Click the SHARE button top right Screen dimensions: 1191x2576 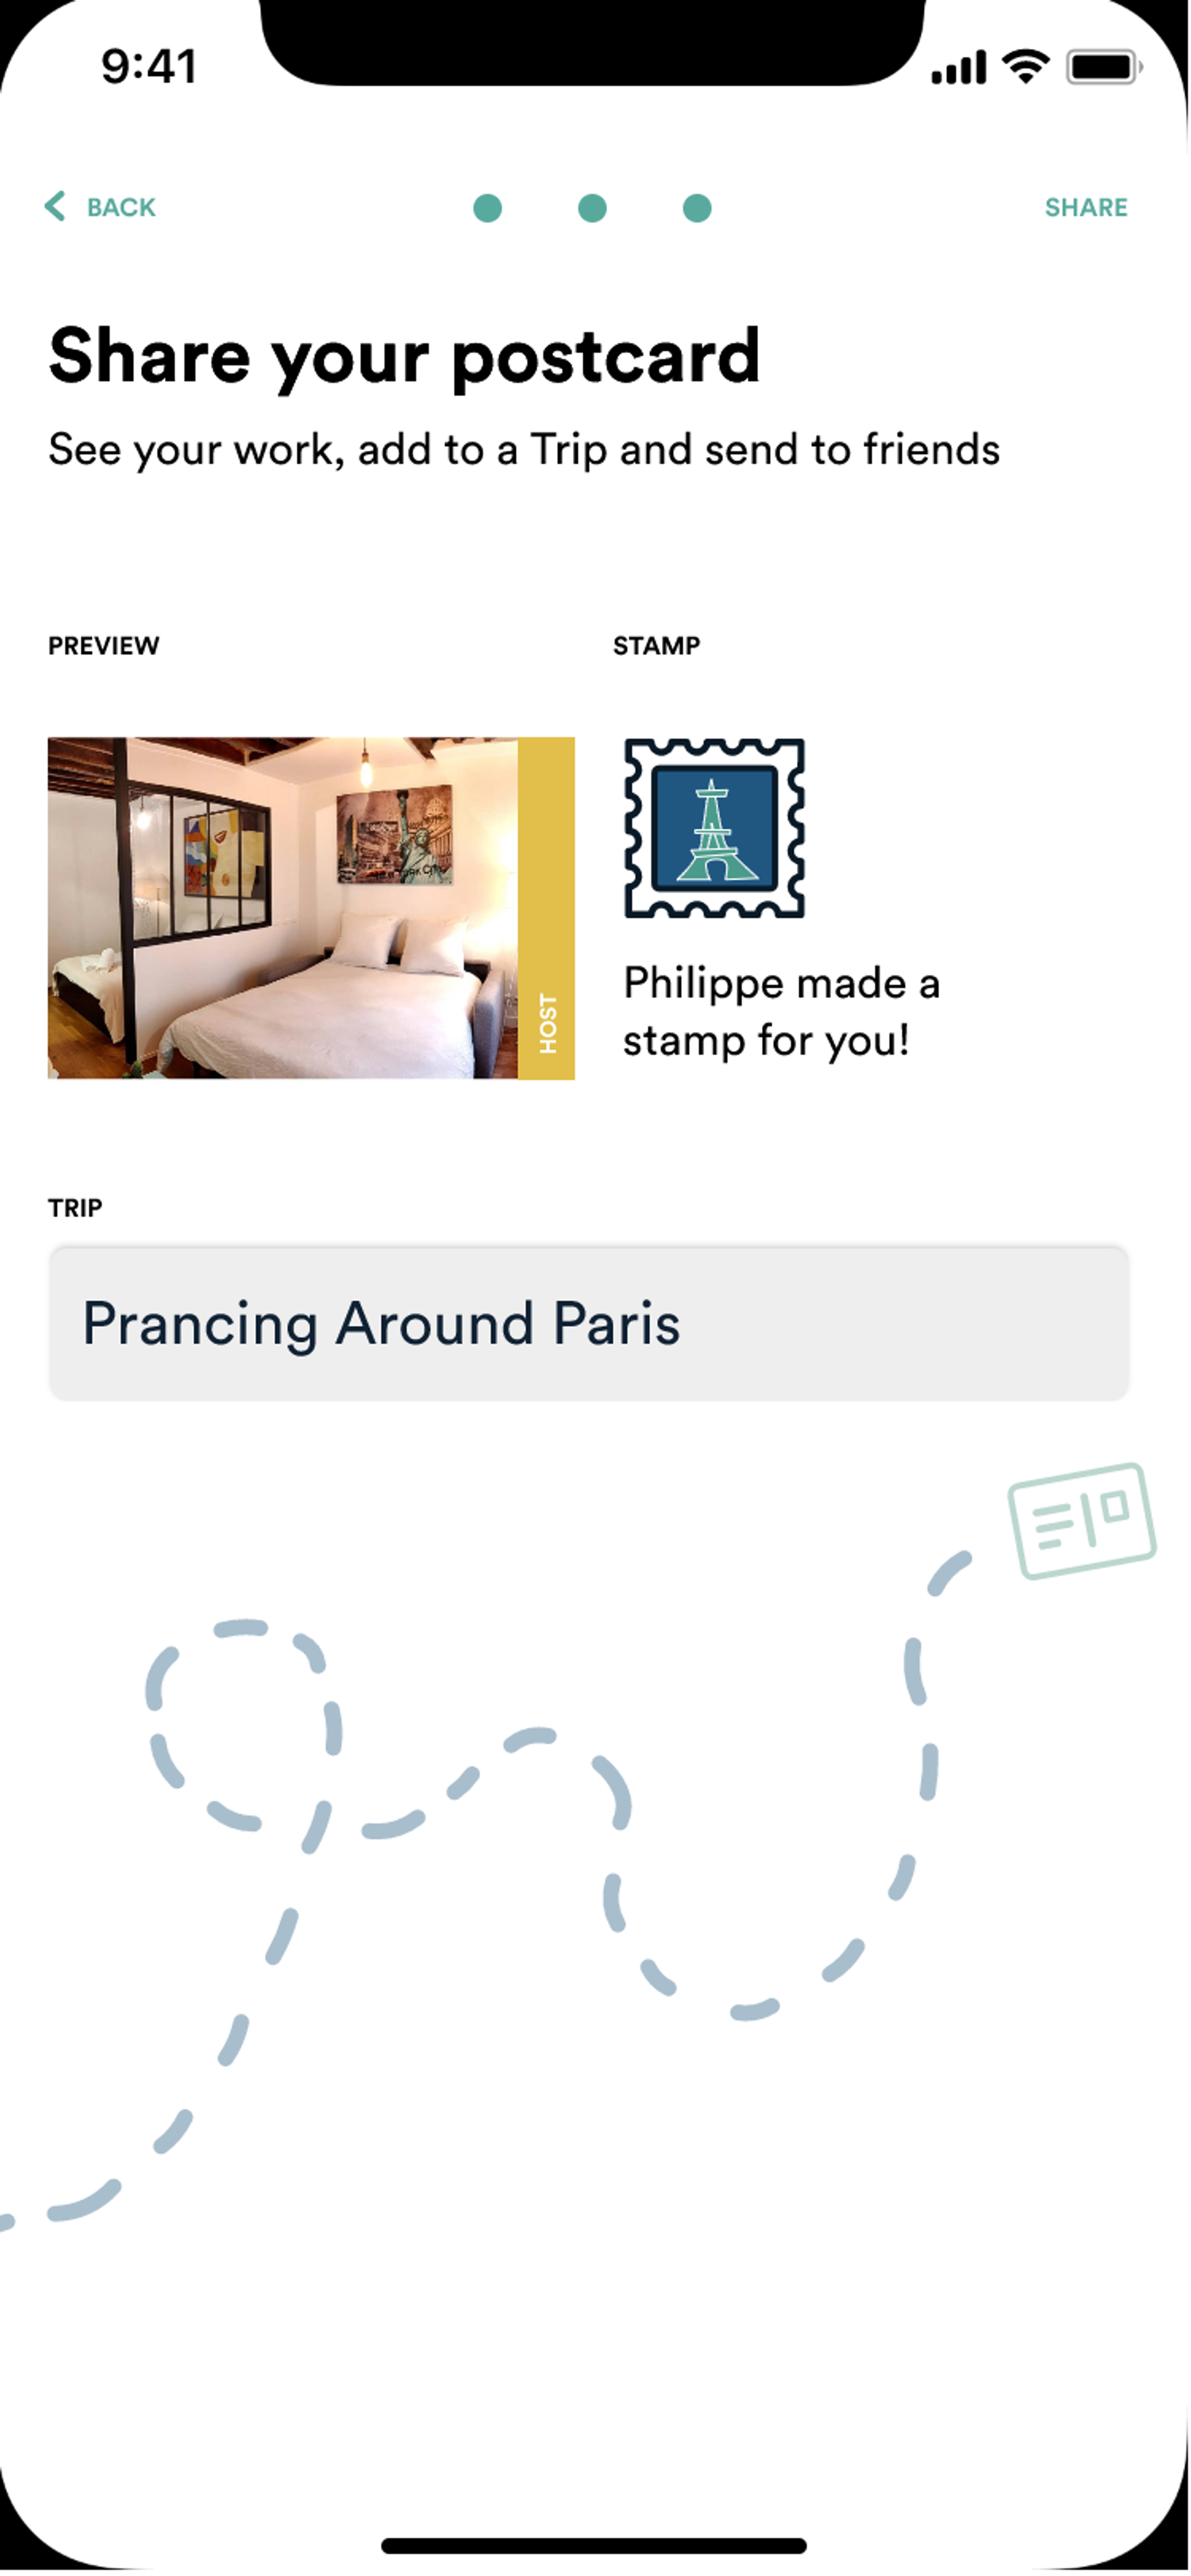pyautogui.click(x=1086, y=205)
